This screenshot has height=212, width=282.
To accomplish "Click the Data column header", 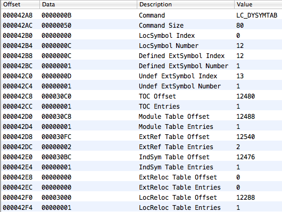I will (x=88, y=4).
